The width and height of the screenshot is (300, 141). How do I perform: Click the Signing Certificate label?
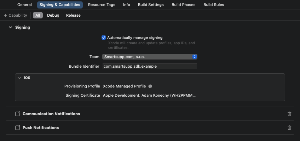83,95
